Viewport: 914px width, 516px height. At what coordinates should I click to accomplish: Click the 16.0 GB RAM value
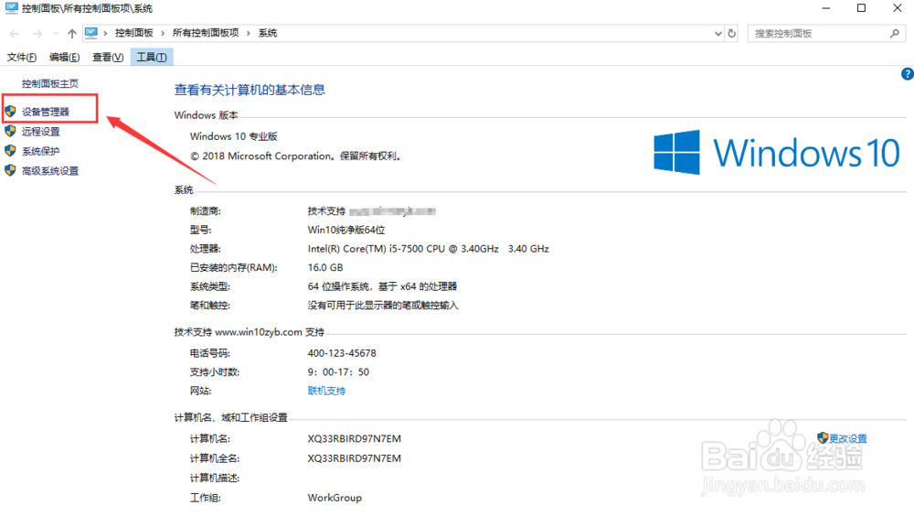pos(325,267)
